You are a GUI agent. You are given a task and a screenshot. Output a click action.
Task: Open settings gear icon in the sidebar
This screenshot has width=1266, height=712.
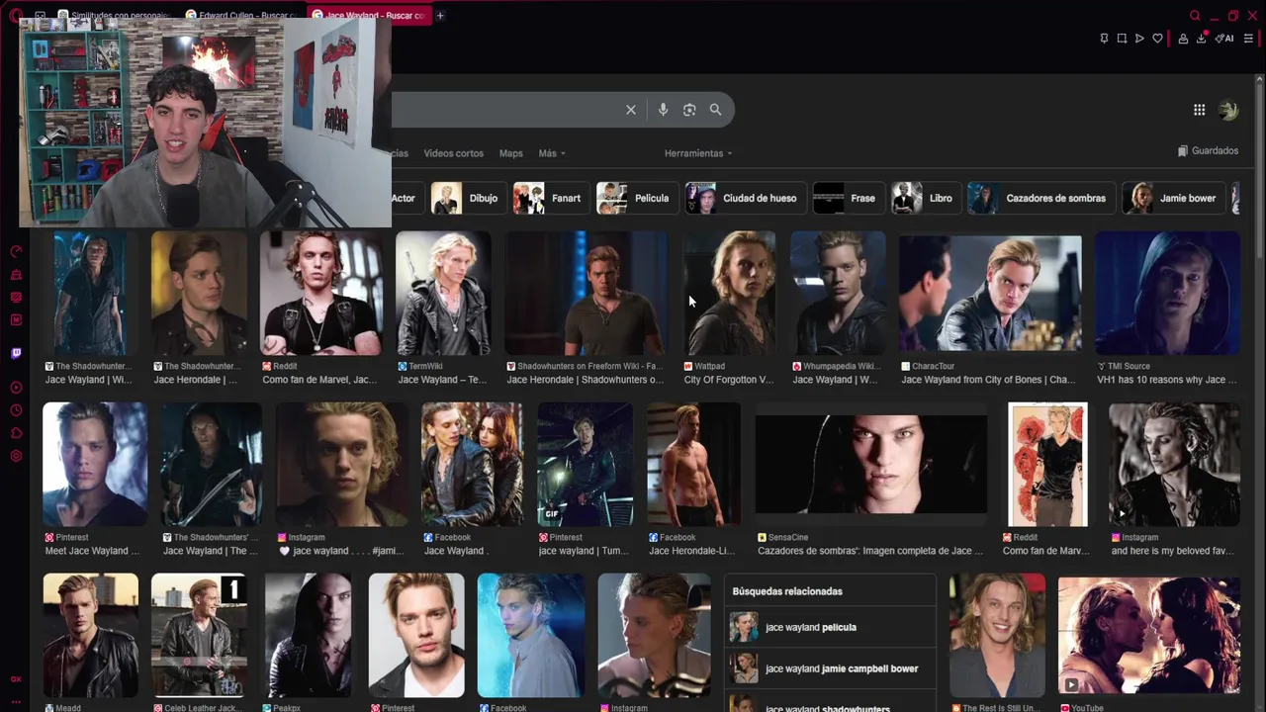coord(16,456)
